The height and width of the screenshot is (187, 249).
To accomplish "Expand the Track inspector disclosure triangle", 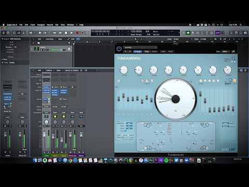I will click(2, 62).
